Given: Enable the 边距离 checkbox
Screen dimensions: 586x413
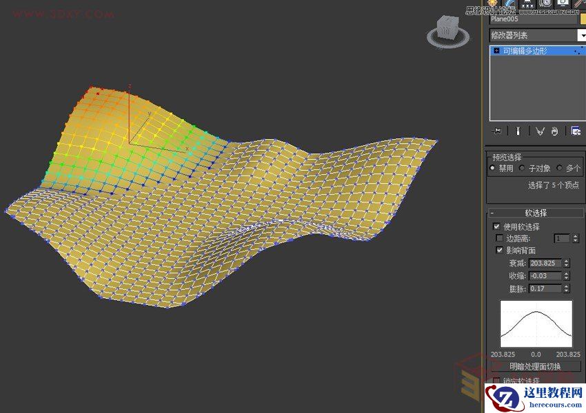Looking at the screenshot, I should click(x=499, y=238).
